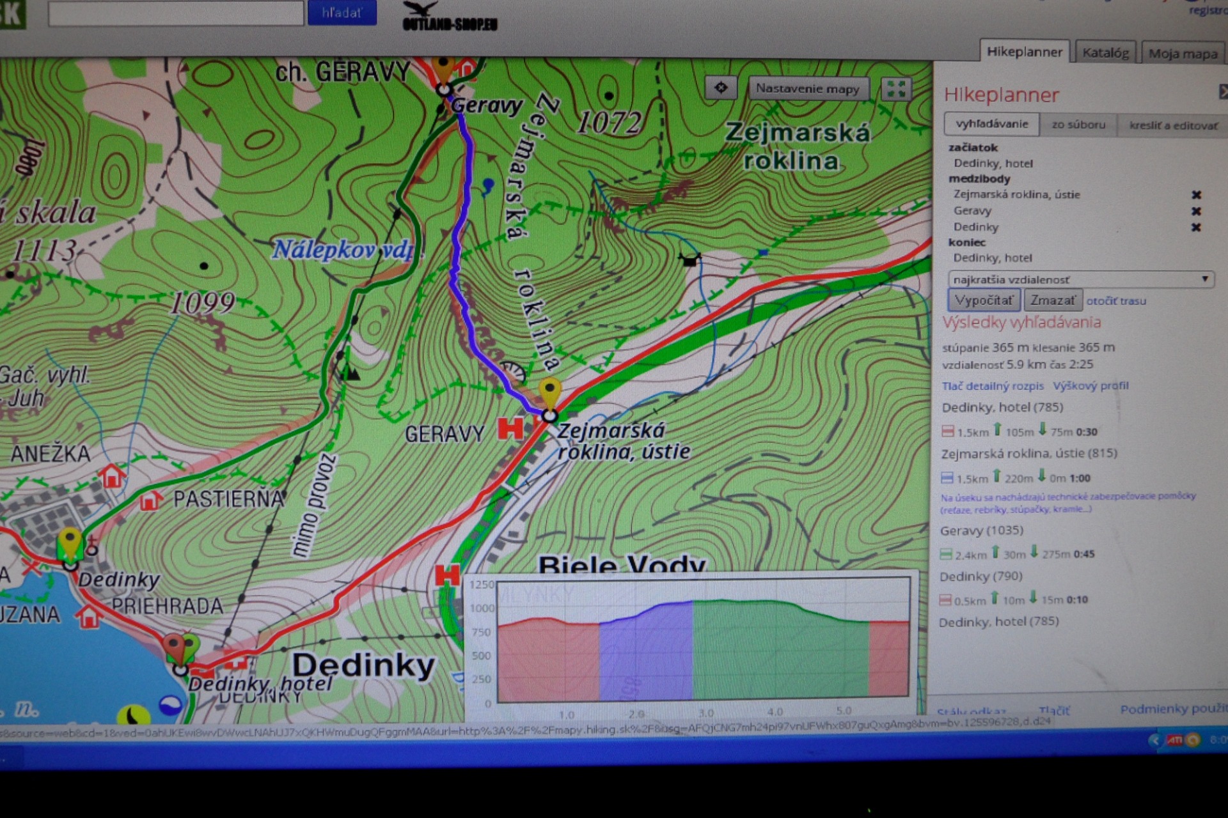Click the search input field at top
This screenshot has height=818, width=1228.
pyautogui.click(x=176, y=13)
